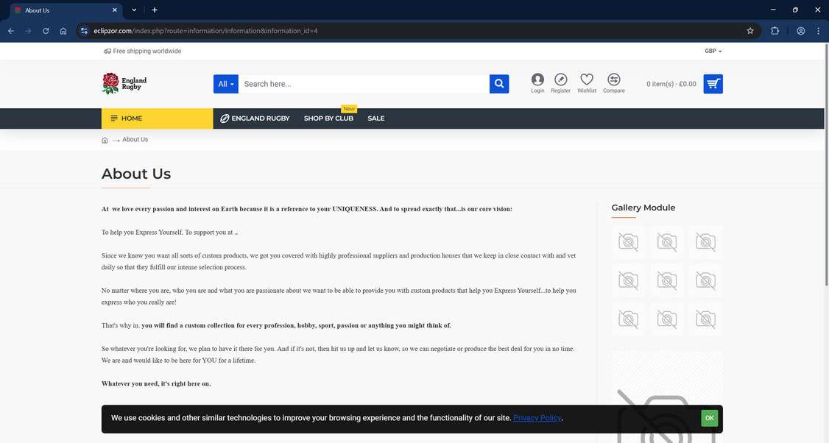
Task: Open the Chrome three-dot menu
Action: [818, 31]
